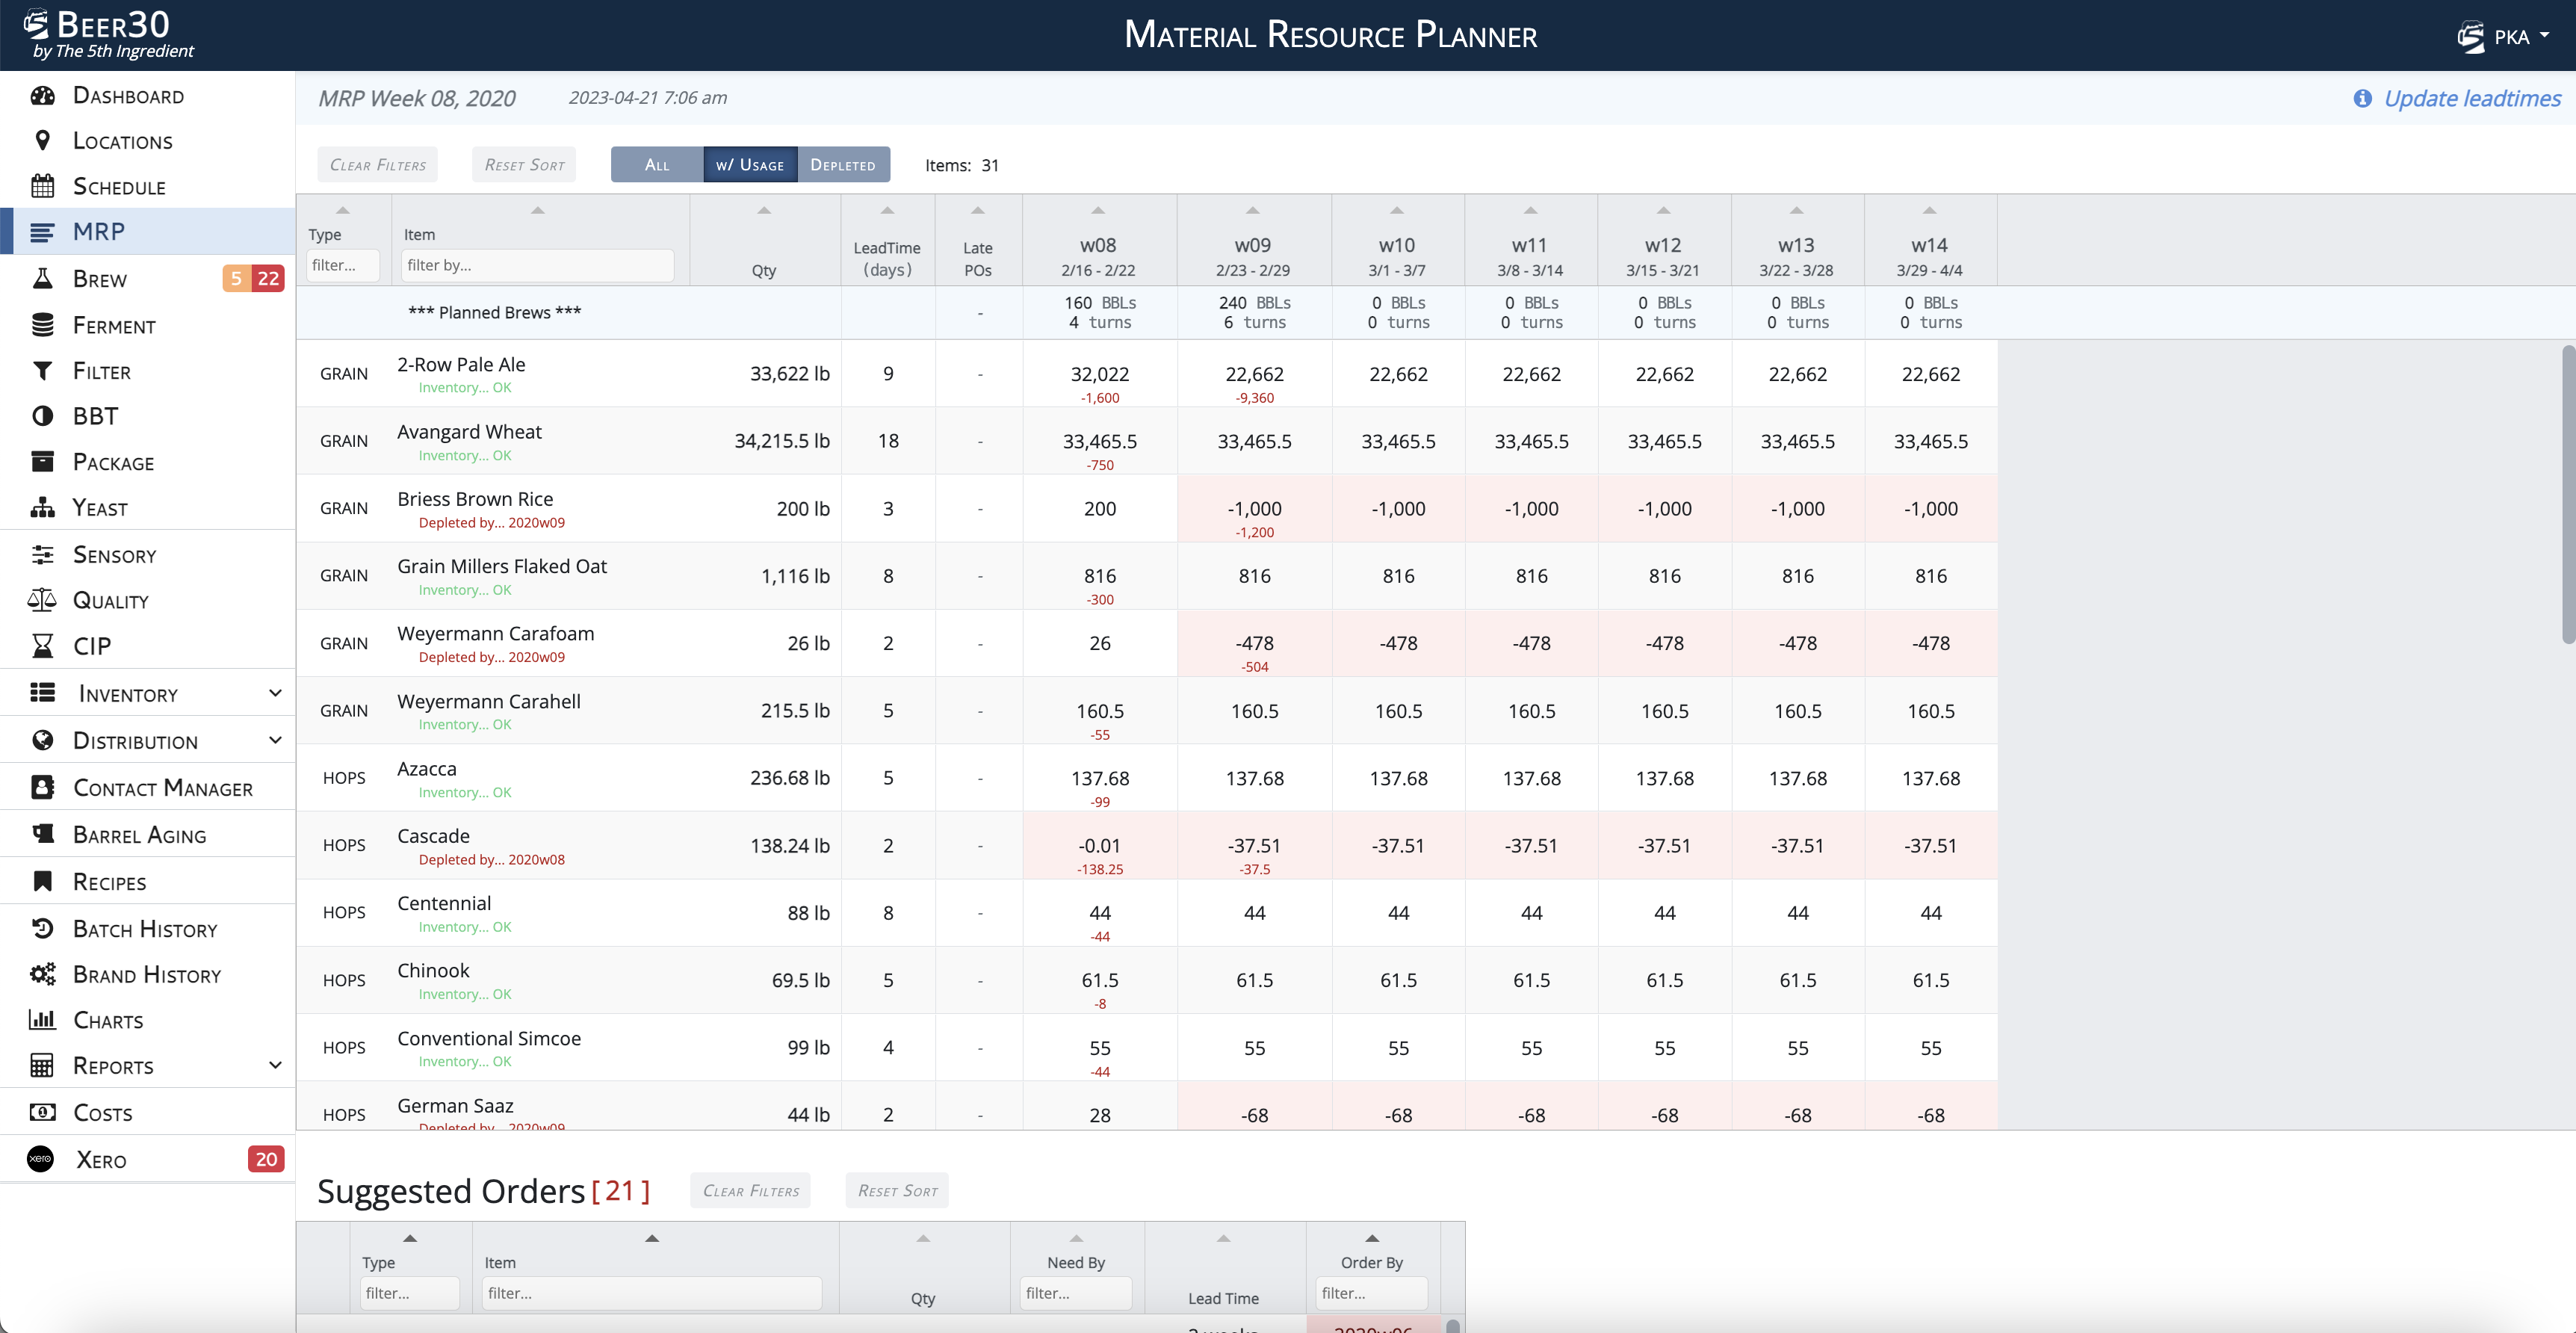Click the CIP hourglass icon
This screenshot has height=1333, width=2576.
point(42,646)
